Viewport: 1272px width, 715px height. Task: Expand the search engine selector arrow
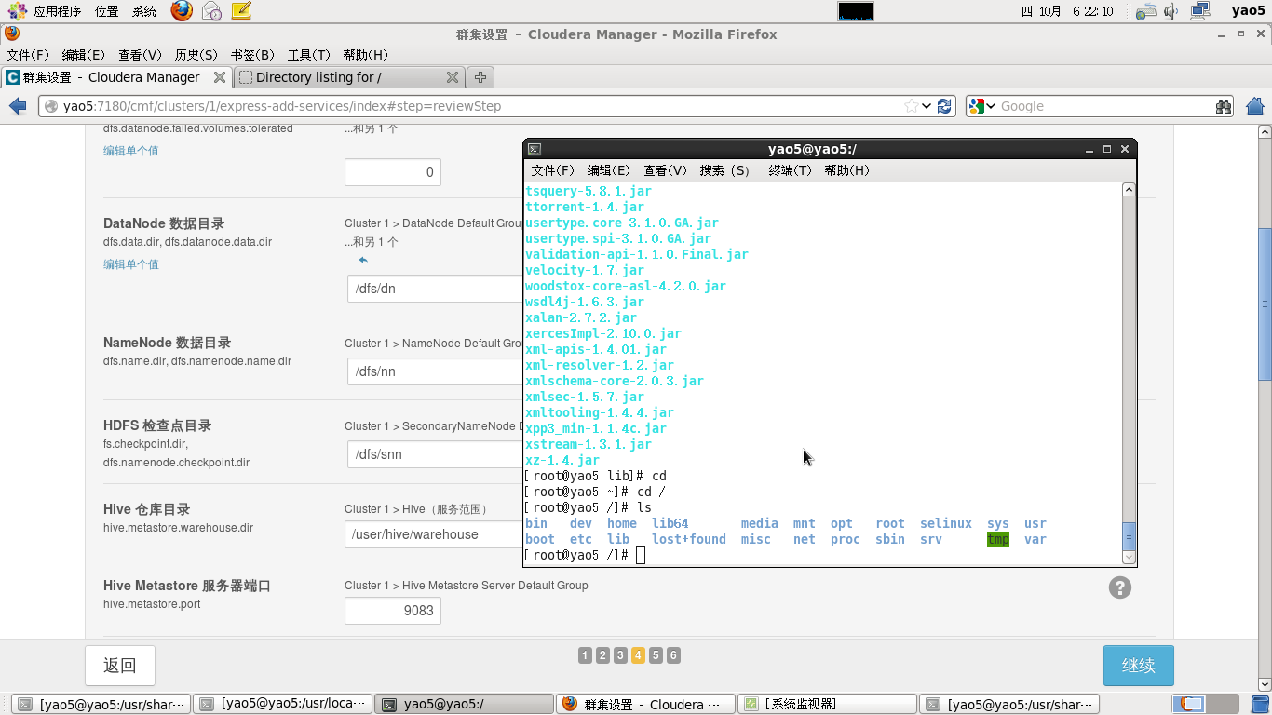991,106
